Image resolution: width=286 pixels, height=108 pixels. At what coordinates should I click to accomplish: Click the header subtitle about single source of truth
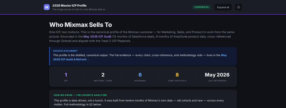click(79, 9)
